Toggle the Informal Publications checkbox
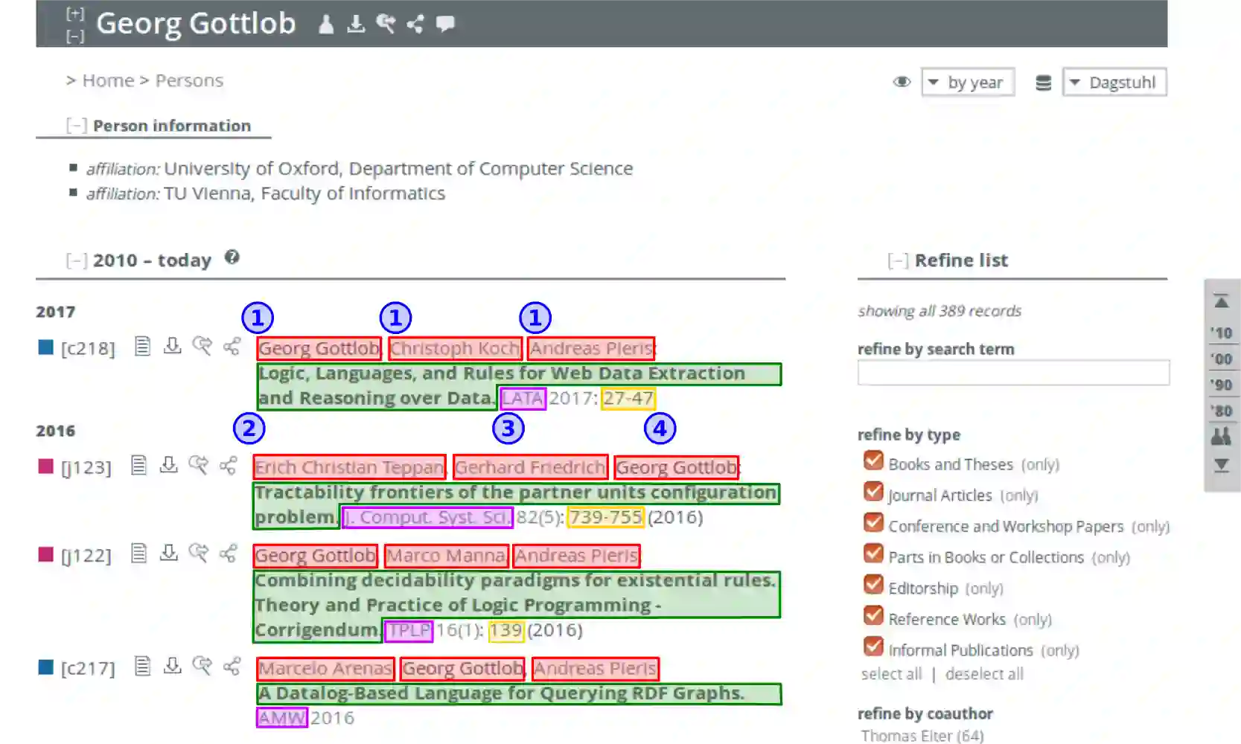 click(x=873, y=647)
